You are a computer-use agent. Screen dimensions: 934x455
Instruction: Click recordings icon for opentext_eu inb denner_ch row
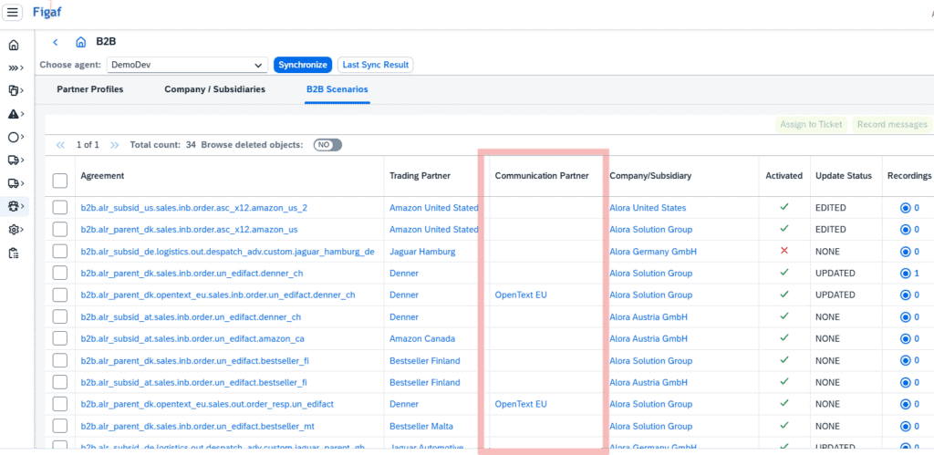point(906,295)
